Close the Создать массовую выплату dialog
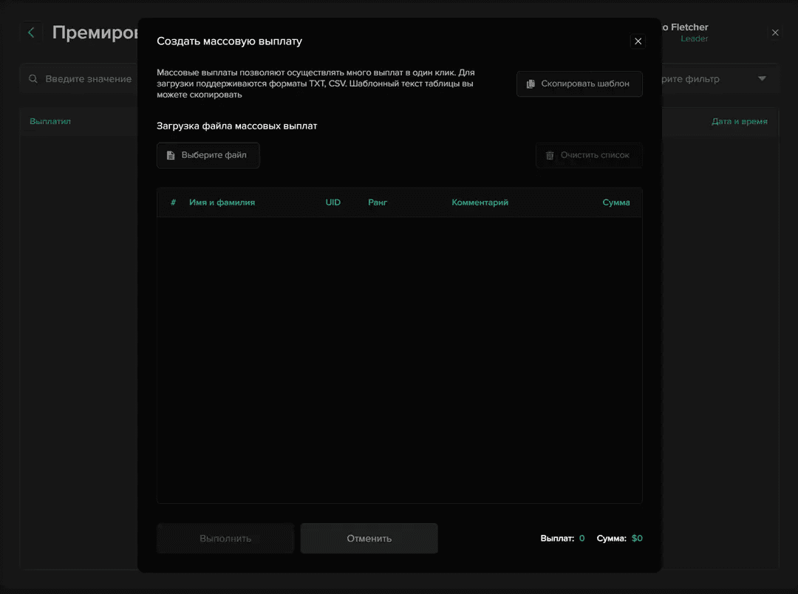 pyautogui.click(x=638, y=41)
